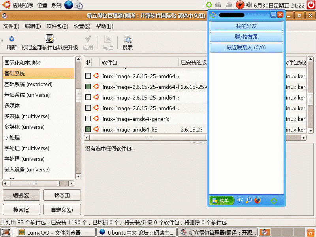Open the 软件包(P) menu
316x237 pixels.
pos(57,26)
